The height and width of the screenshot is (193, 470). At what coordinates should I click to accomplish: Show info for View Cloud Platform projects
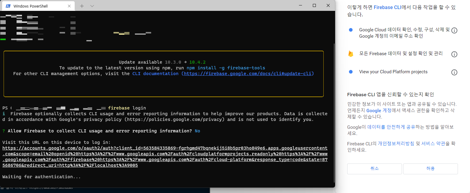pos(454,72)
